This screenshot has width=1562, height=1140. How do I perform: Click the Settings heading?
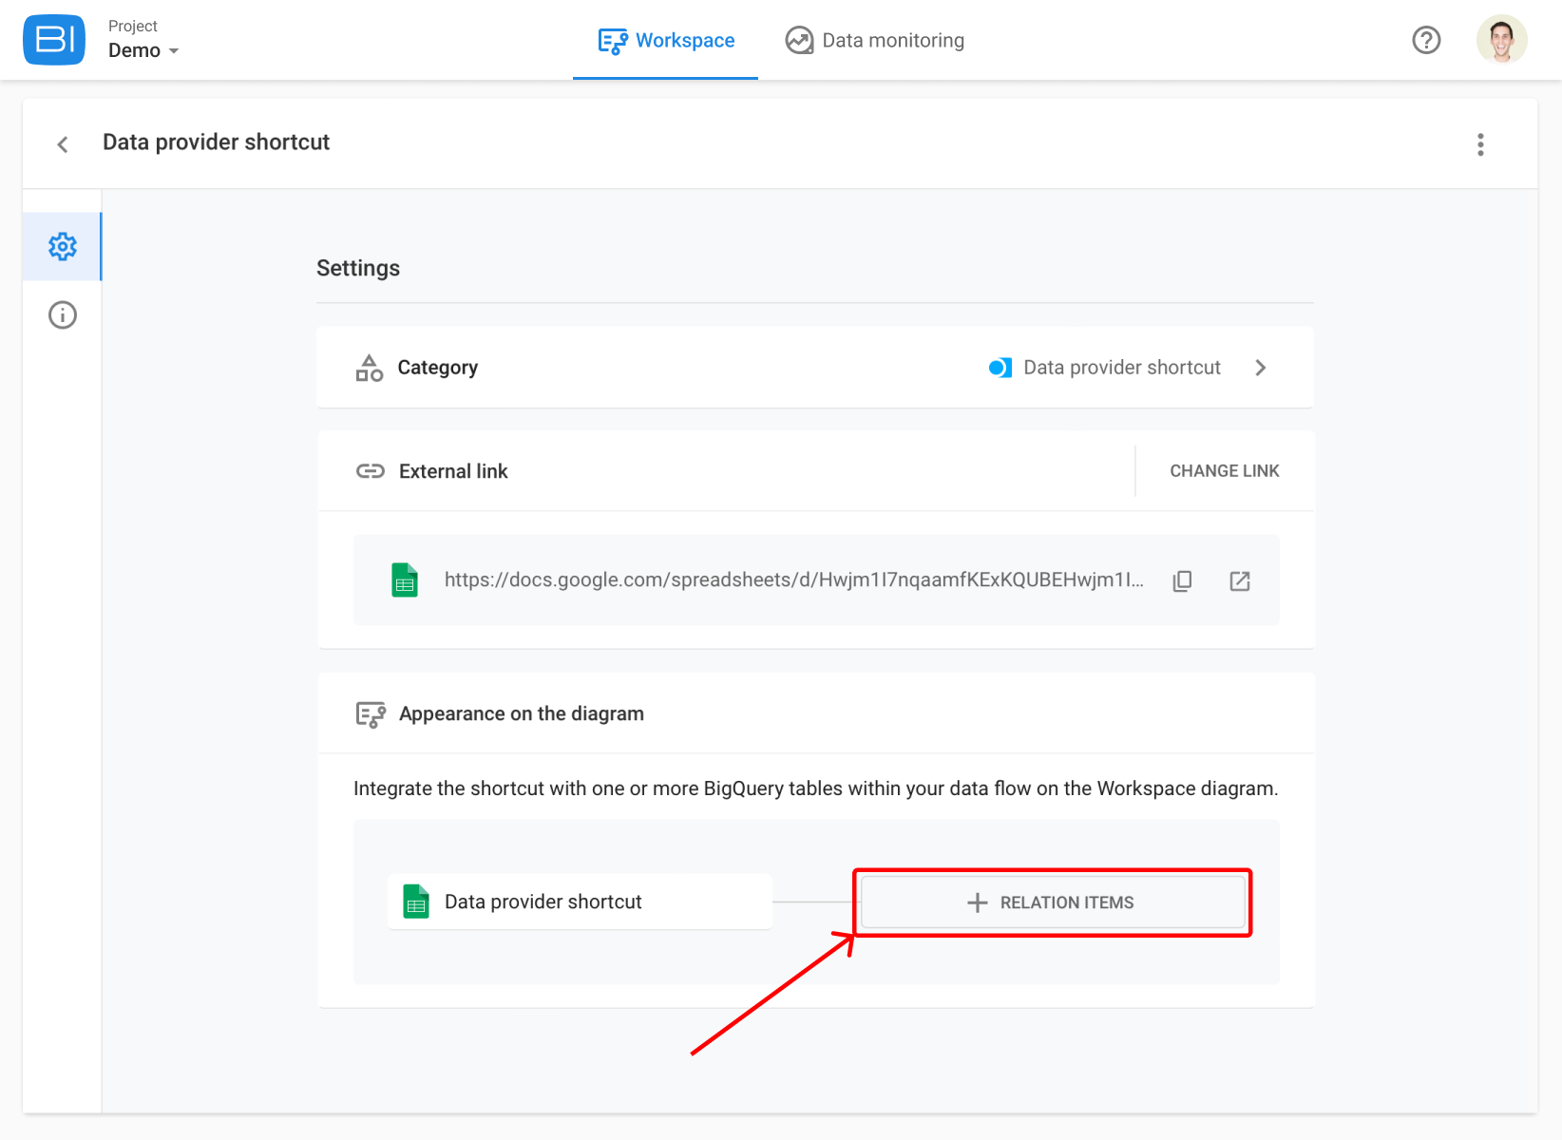coord(358,269)
